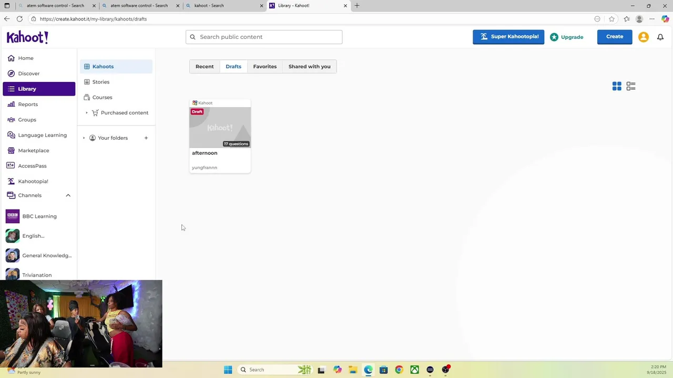This screenshot has height=378, width=673.
Task: Collapse the Channels section chevron
Action: [x=68, y=195]
